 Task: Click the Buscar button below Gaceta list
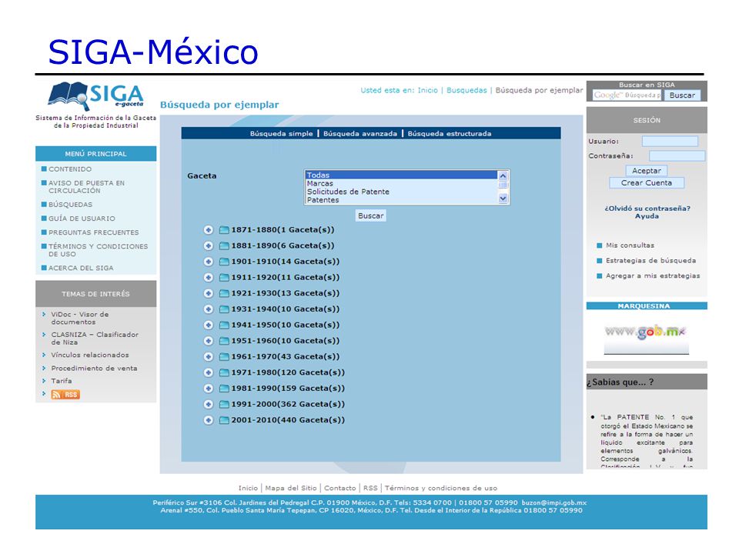(x=371, y=215)
